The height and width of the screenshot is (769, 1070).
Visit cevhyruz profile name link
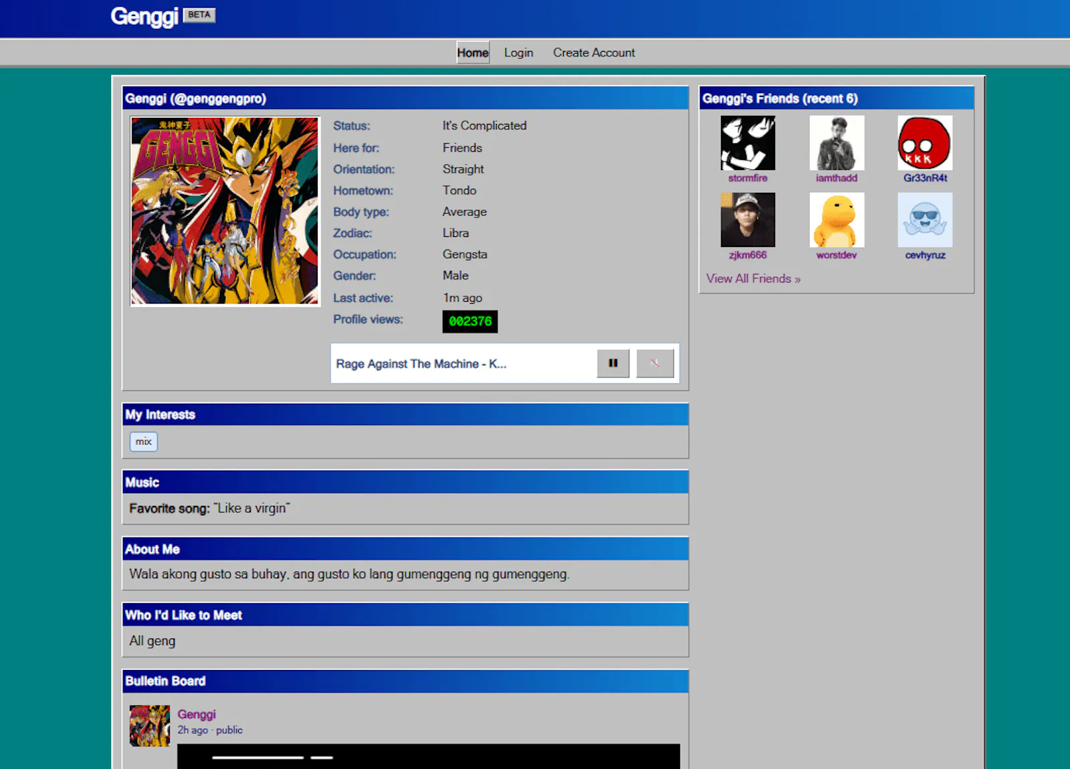pos(926,255)
